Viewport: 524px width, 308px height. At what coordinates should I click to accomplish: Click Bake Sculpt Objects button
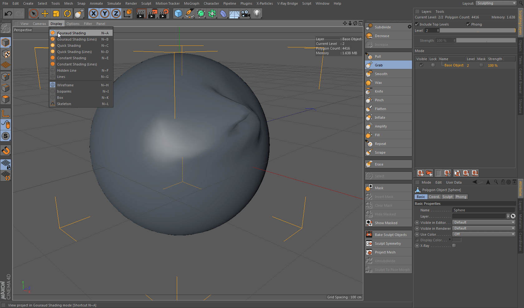(388, 235)
